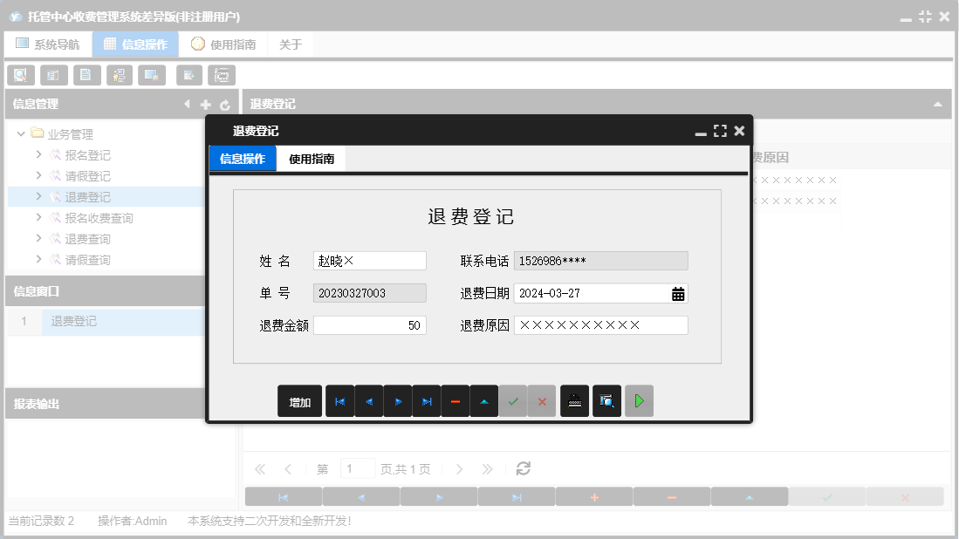
Task: Open print preview in the refund dialog toolbar
Action: coord(606,400)
